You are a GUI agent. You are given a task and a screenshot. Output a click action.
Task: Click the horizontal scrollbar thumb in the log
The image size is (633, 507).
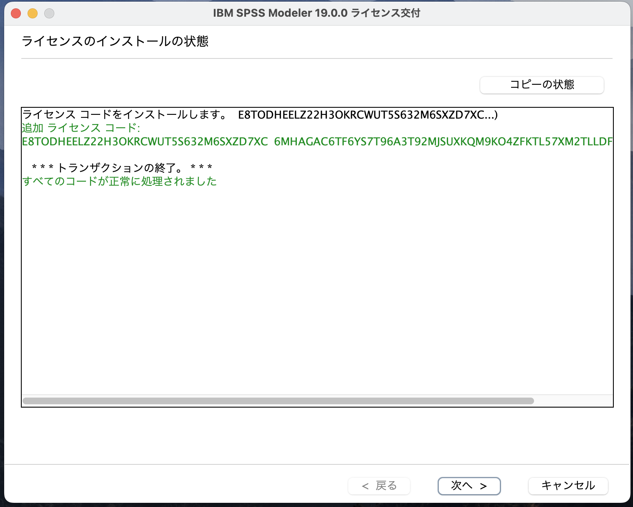click(278, 401)
